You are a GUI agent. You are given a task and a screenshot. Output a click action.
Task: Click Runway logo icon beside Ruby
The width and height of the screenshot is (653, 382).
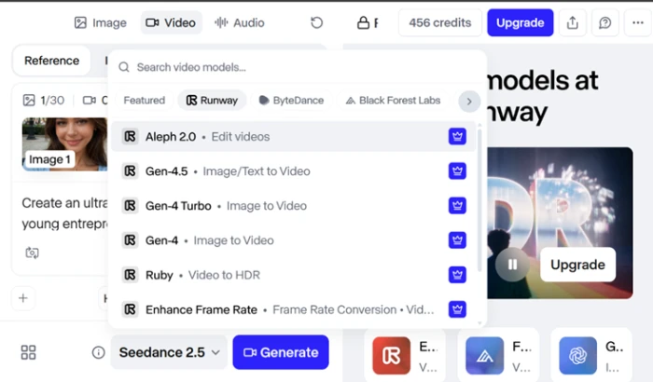(130, 275)
